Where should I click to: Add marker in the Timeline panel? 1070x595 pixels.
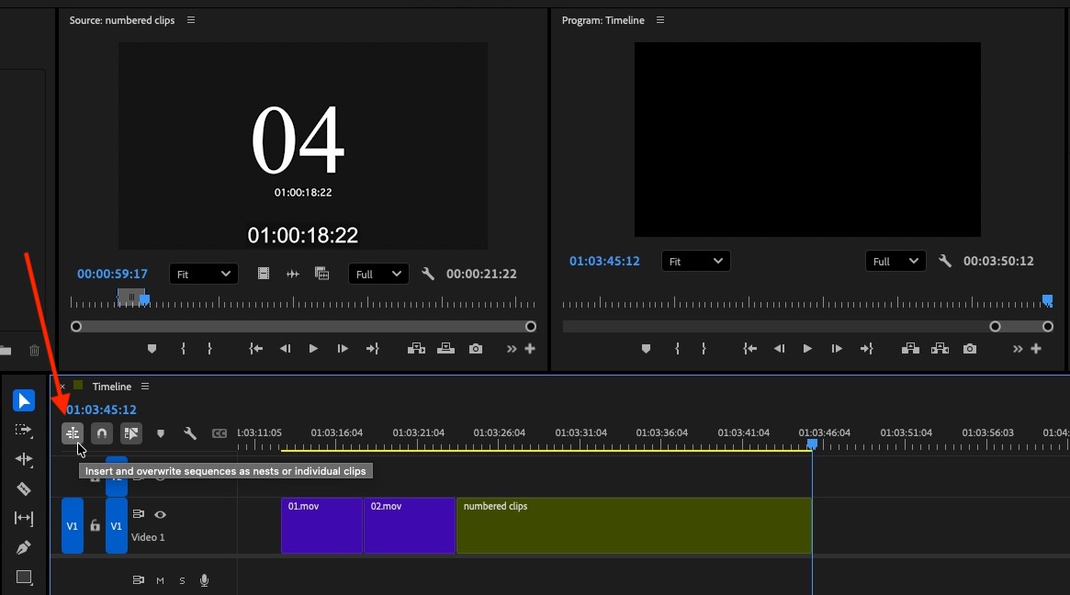click(x=161, y=433)
